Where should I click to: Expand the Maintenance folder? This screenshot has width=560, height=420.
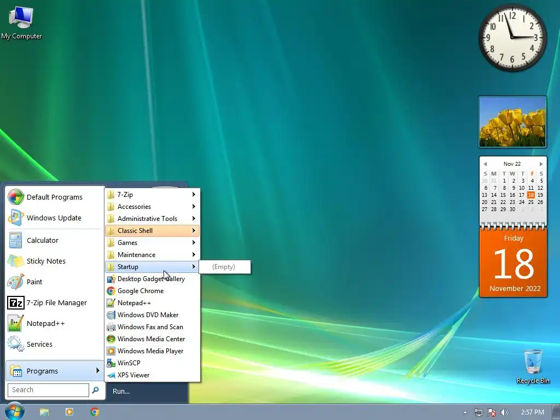point(152,255)
